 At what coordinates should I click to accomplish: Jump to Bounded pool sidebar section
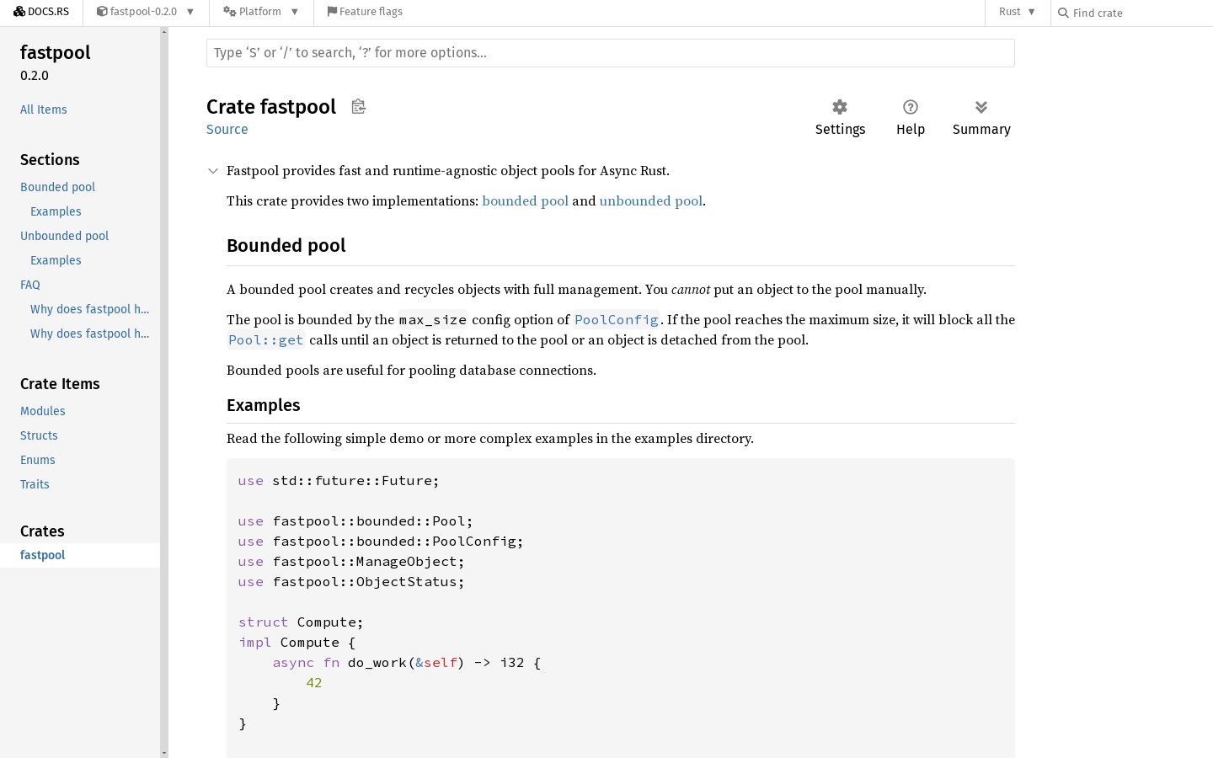coord(58,187)
